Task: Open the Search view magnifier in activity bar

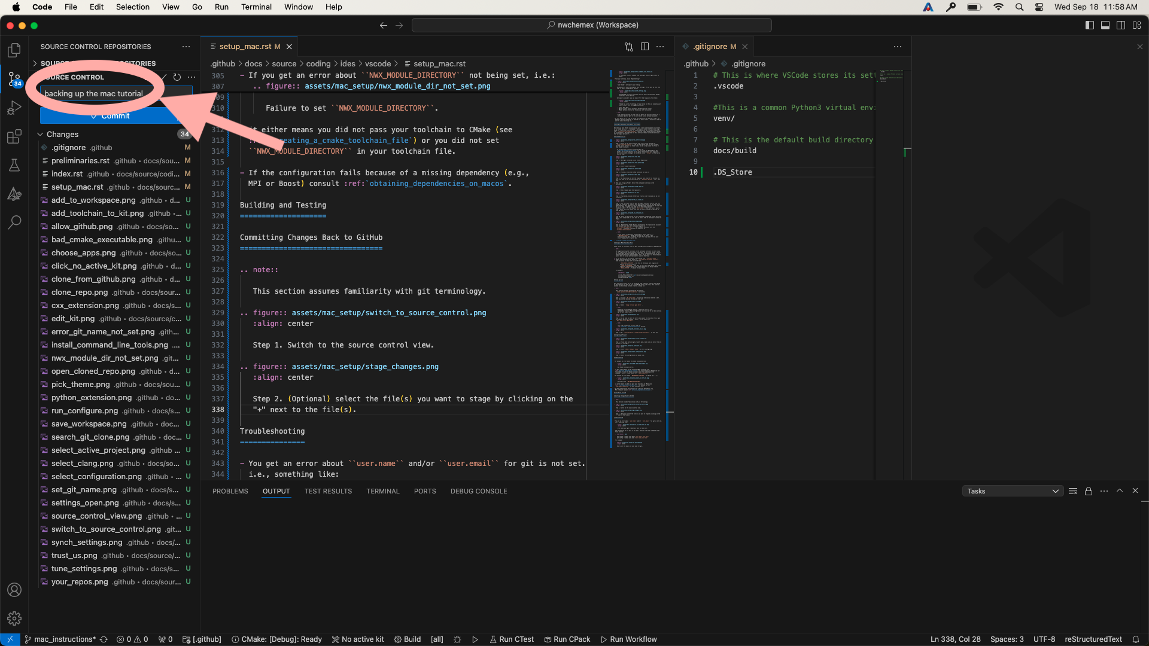Action: tap(14, 223)
